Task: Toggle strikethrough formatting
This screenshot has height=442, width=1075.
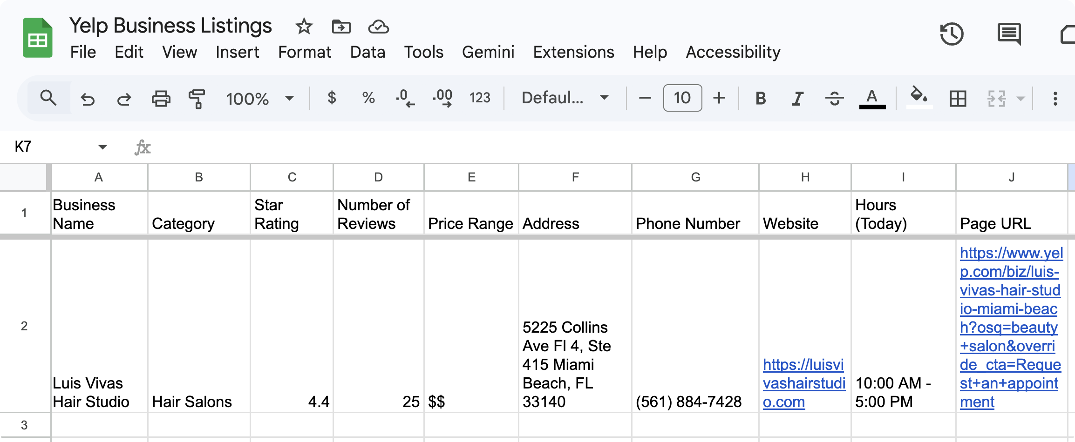Action: pos(834,99)
